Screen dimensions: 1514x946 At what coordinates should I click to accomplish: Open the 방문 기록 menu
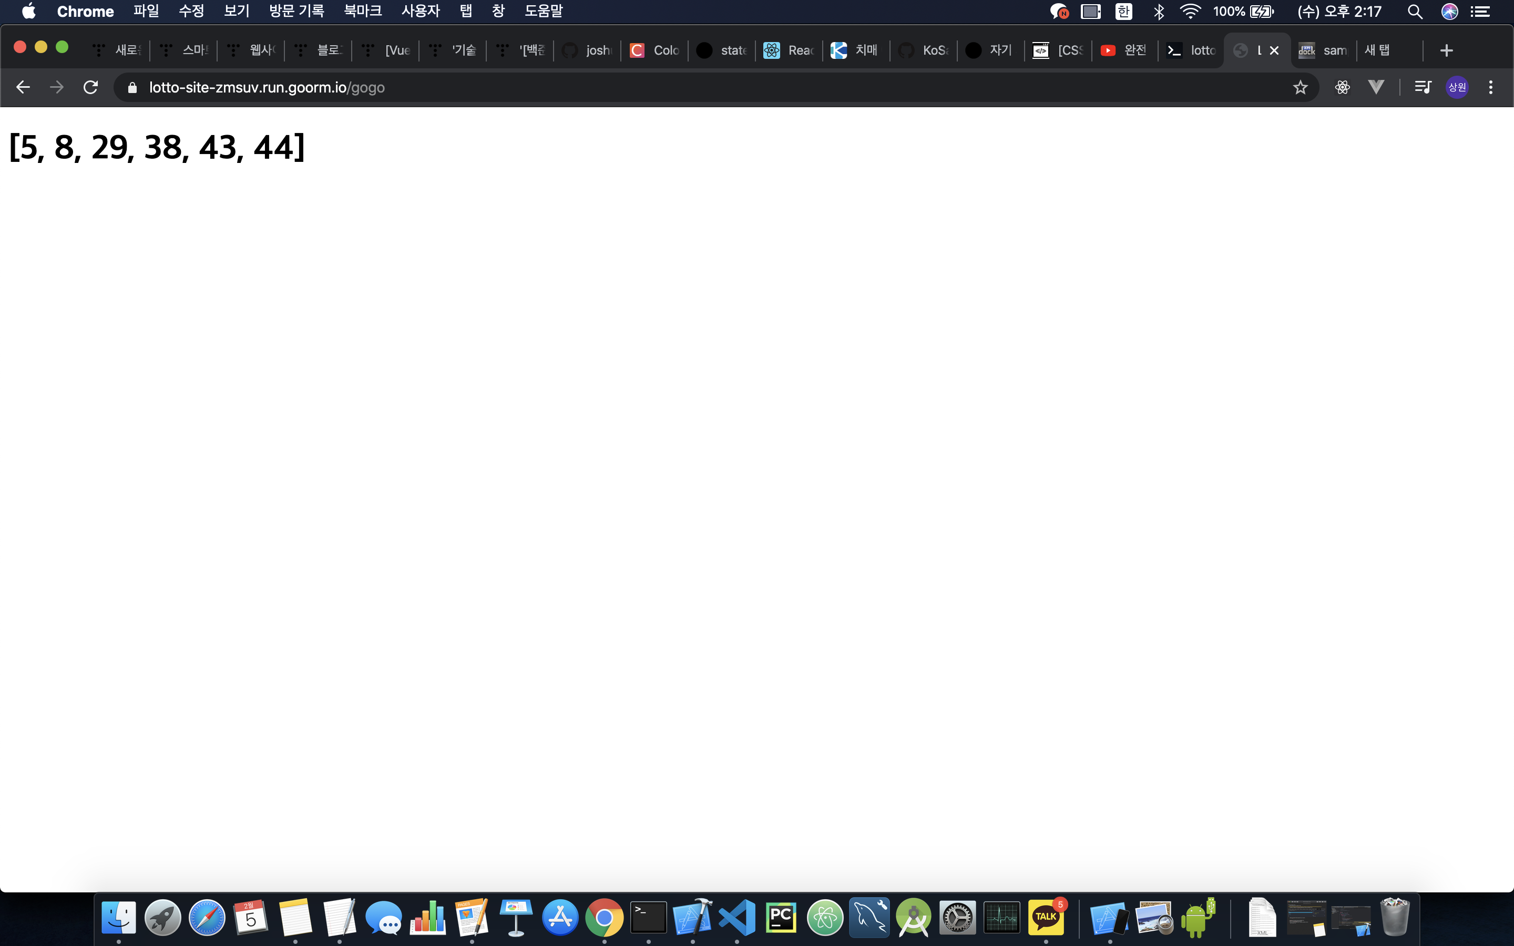(296, 11)
